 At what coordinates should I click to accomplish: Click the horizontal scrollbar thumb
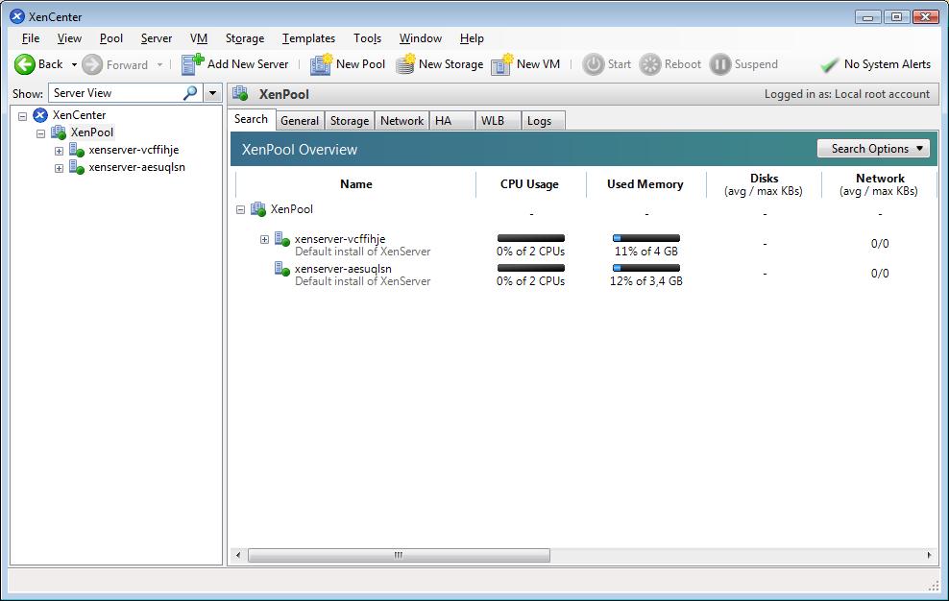pos(399,555)
